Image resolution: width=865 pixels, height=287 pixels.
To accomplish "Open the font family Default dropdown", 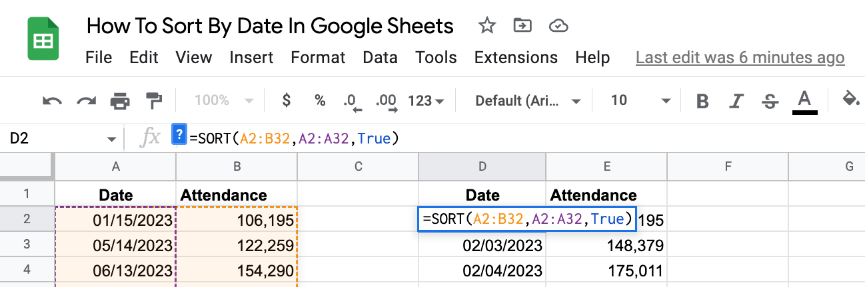I will (x=528, y=101).
